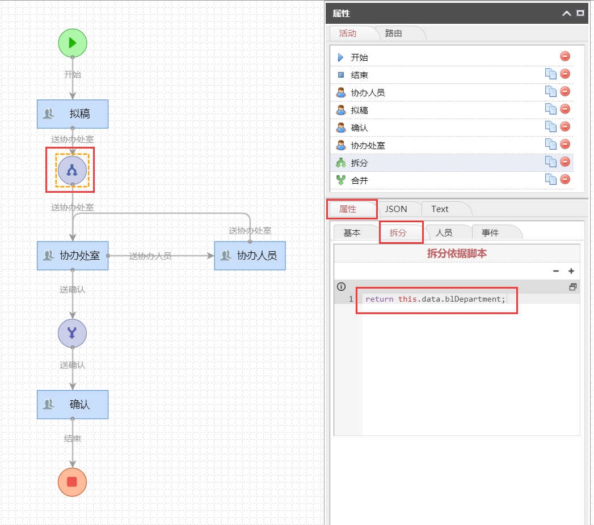
Task: Switch to the 拆分 sub-tab
Action: click(398, 233)
